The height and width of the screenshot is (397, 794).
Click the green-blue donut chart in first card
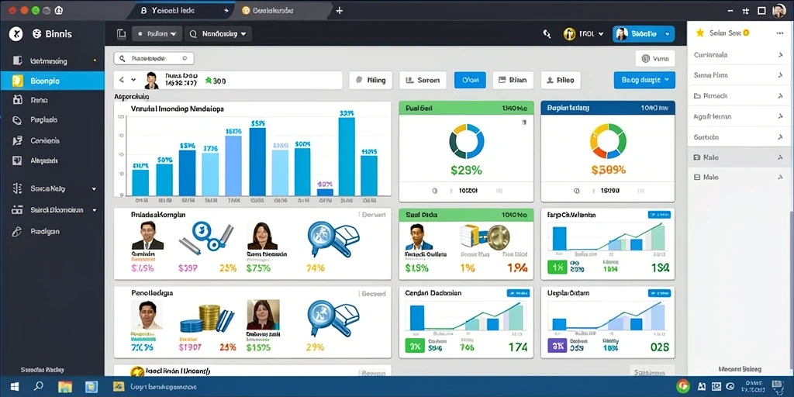[x=466, y=142]
